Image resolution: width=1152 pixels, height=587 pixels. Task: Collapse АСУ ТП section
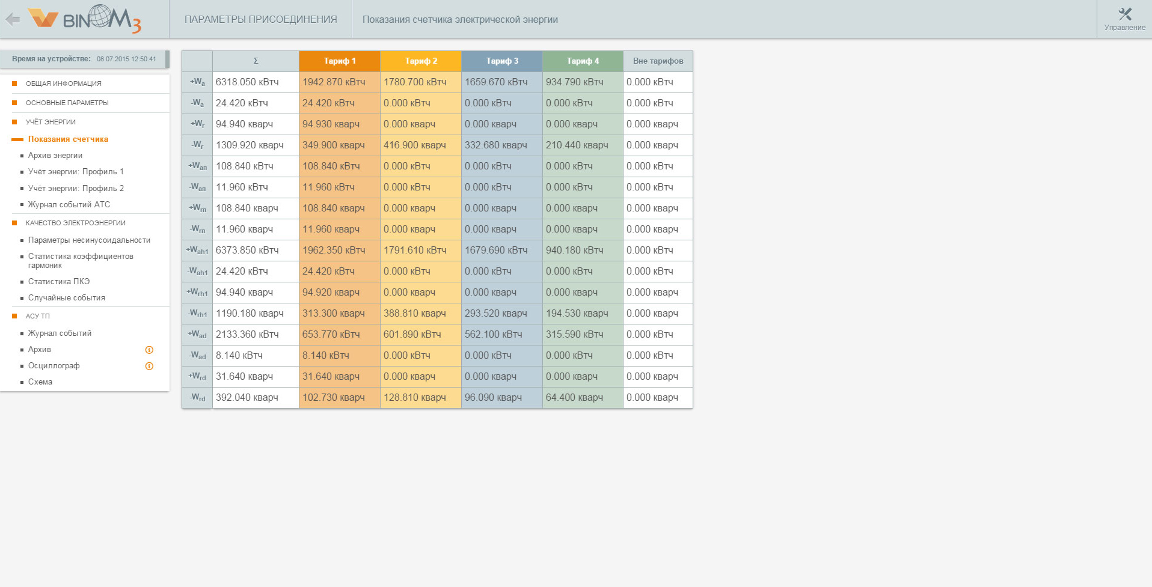[x=37, y=316]
